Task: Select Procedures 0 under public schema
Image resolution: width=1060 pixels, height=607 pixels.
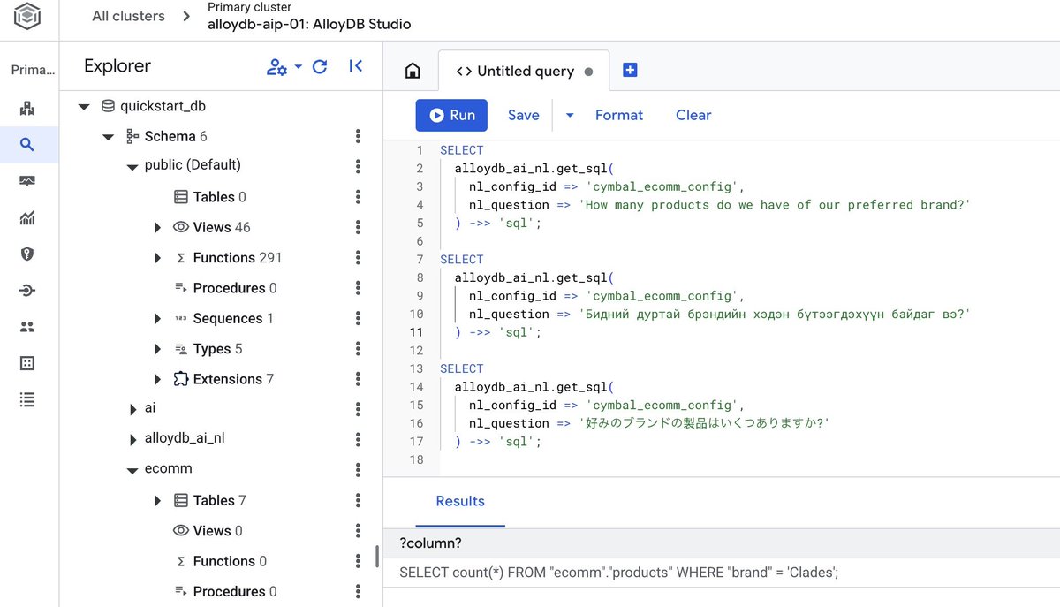Action: 226,288
